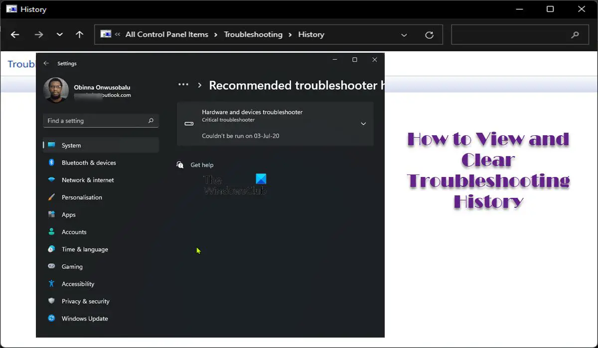
Task: Click forward arrow in History window
Action: point(39,35)
